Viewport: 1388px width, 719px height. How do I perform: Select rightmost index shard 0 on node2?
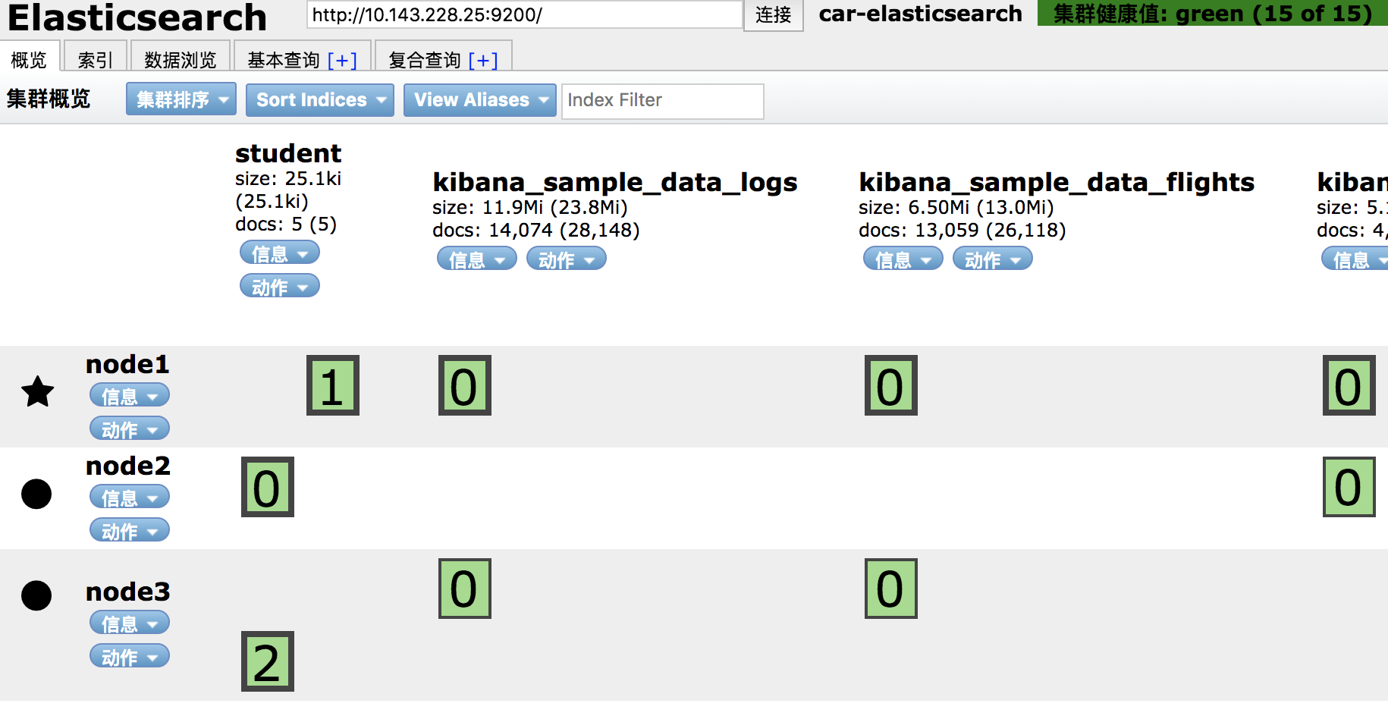click(1349, 487)
